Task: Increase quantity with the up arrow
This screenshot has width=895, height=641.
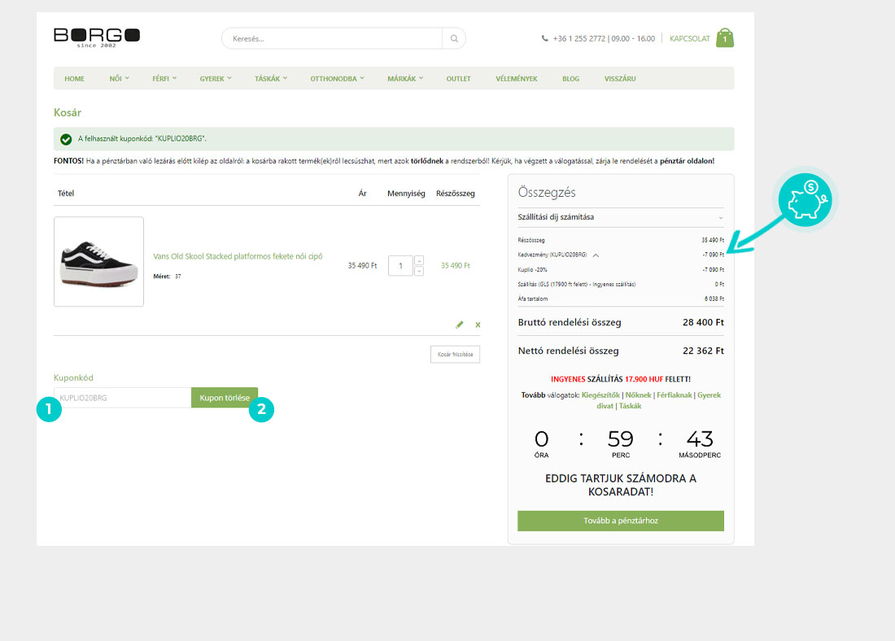Action: coord(419,260)
